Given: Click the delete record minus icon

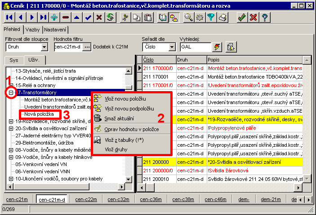Looking at the screenshot, I should tap(66, 18).
